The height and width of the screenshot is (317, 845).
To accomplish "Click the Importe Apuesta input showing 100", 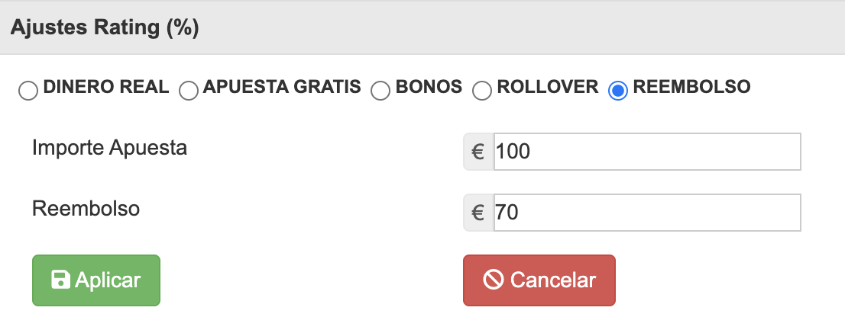I will pos(646,152).
